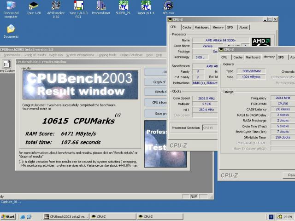Viewport: 295px width, 221px height.
Task: Launch nf4.exe desktop icon
Action: [x=168, y=8]
